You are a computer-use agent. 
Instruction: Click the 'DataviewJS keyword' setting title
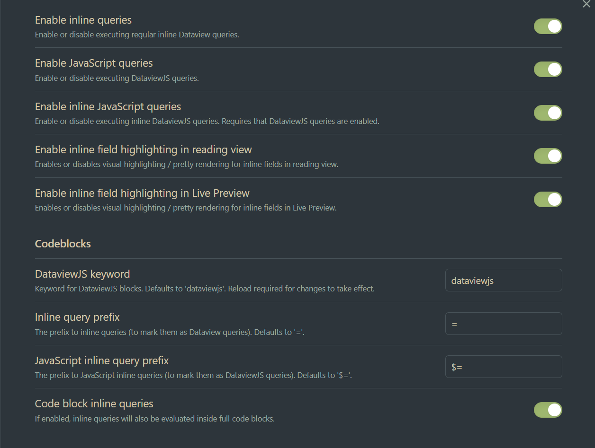pyautogui.click(x=82, y=274)
